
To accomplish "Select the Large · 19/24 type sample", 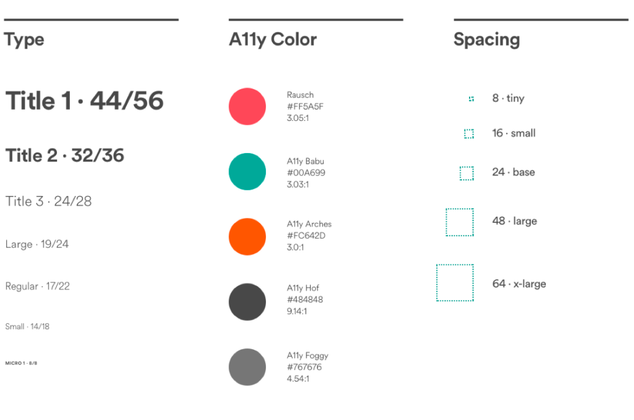I will click(x=37, y=245).
